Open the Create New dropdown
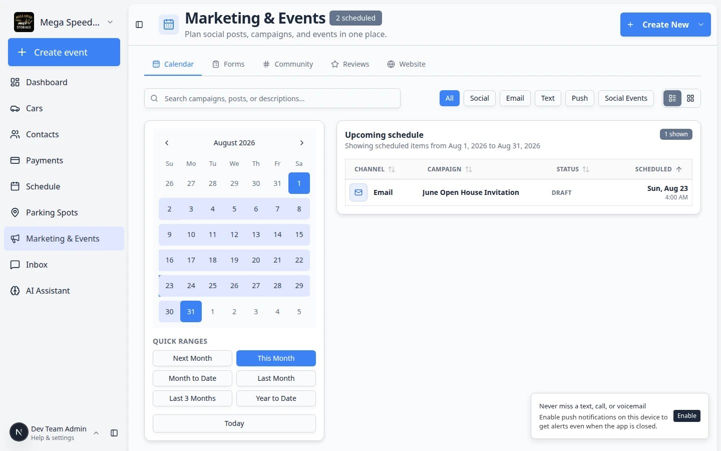The height and width of the screenshot is (451, 721). (665, 25)
